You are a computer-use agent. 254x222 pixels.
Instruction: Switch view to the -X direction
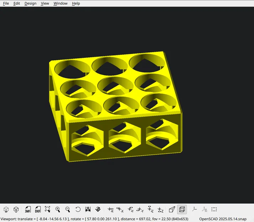point(120,210)
